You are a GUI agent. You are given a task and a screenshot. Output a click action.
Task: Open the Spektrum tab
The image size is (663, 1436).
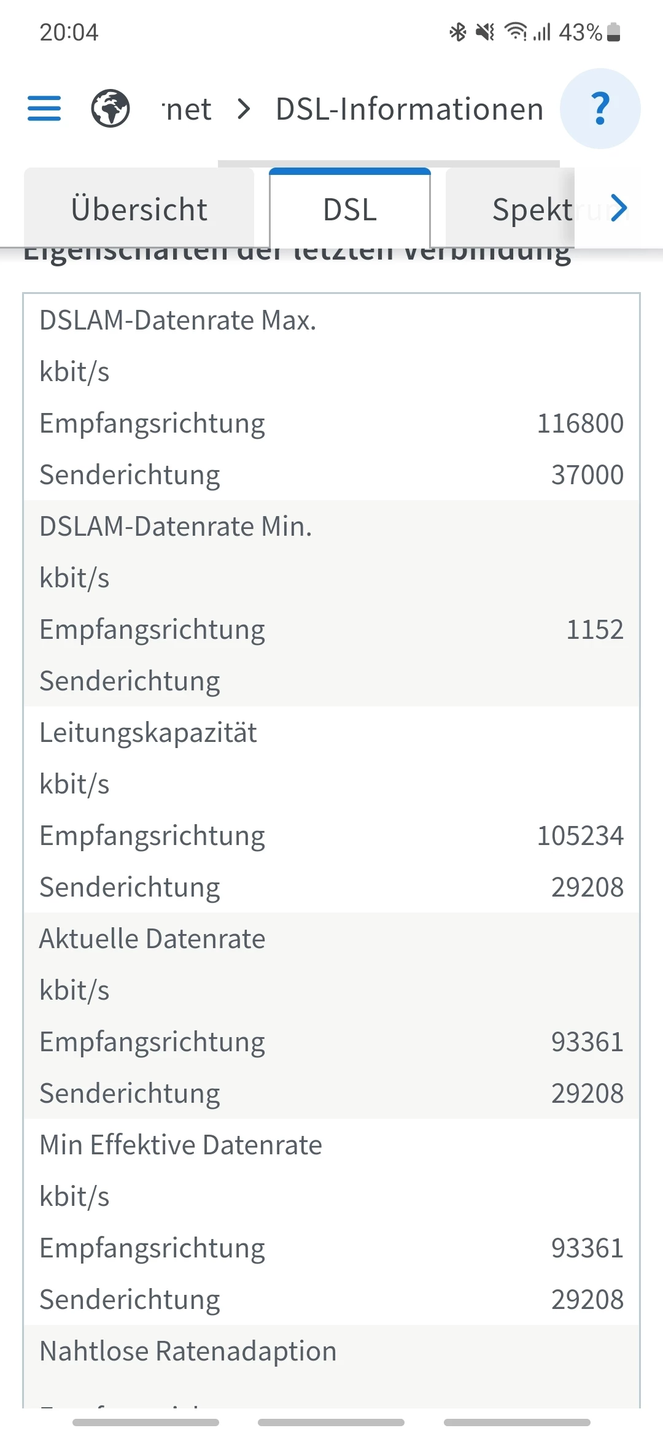(532, 209)
